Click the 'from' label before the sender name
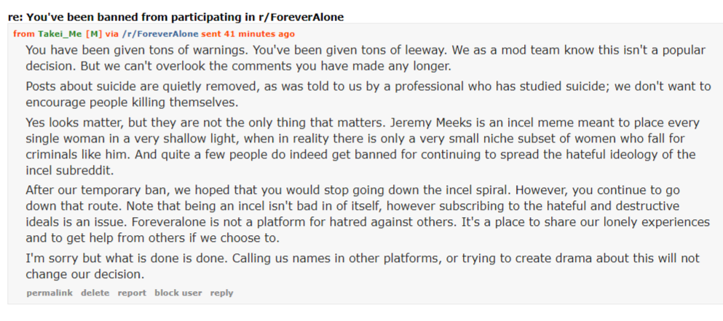723x321 pixels. click(24, 34)
